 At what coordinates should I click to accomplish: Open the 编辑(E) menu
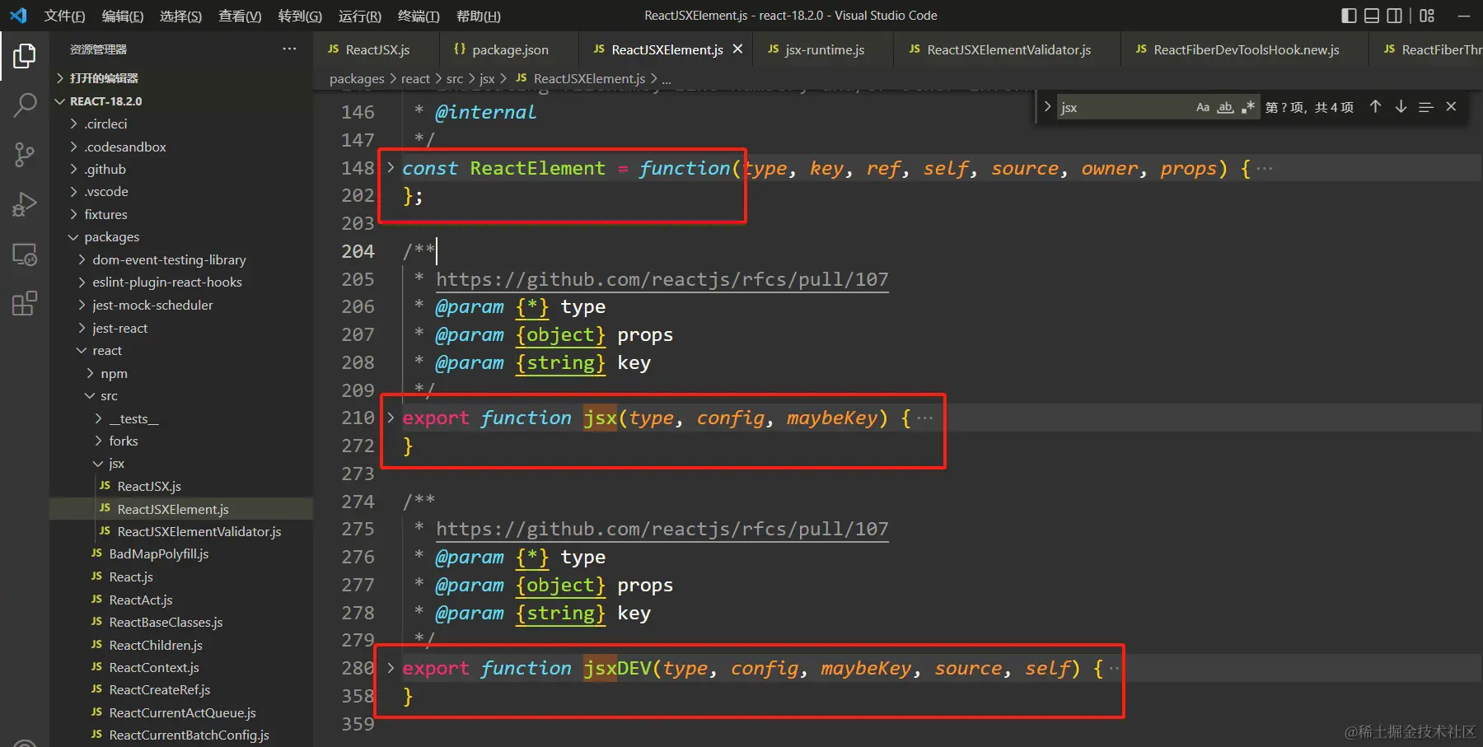[122, 16]
